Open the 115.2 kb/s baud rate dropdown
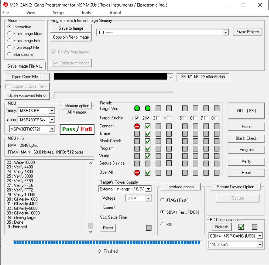Screen dimensions: 269x265 260,244
